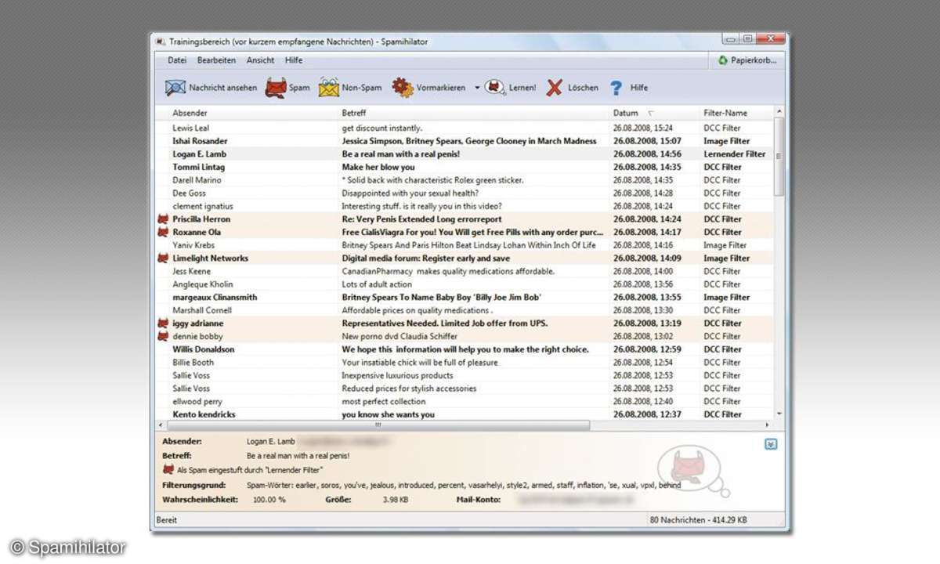This screenshot has height=564, width=940.
Task: Select "Inexpensive luxurious products" from Sallie Voss
Action: pyautogui.click(x=464, y=375)
